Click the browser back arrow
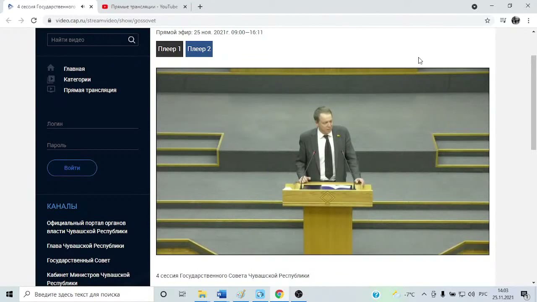Screen dimensions: 537x302 click(x=8, y=21)
